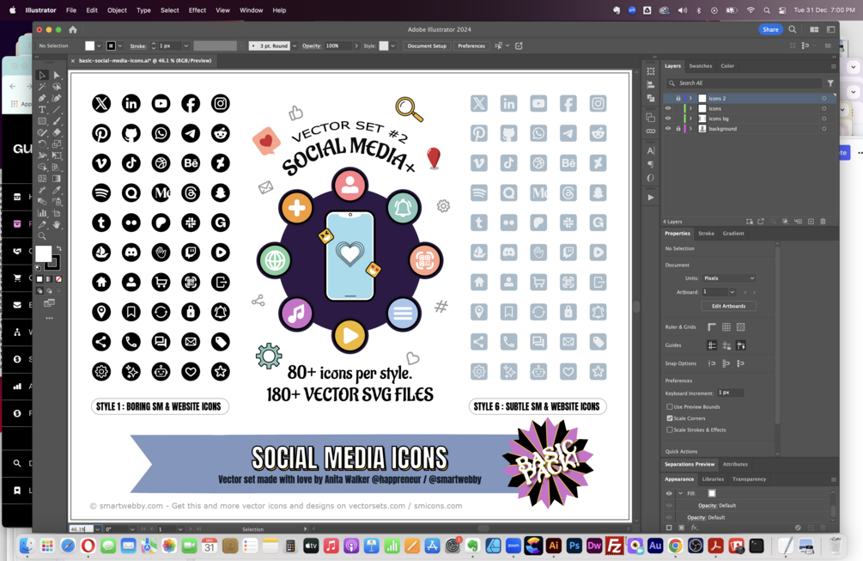Open the Object menu
This screenshot has height=561, width=863.
[x=117, y=10]
